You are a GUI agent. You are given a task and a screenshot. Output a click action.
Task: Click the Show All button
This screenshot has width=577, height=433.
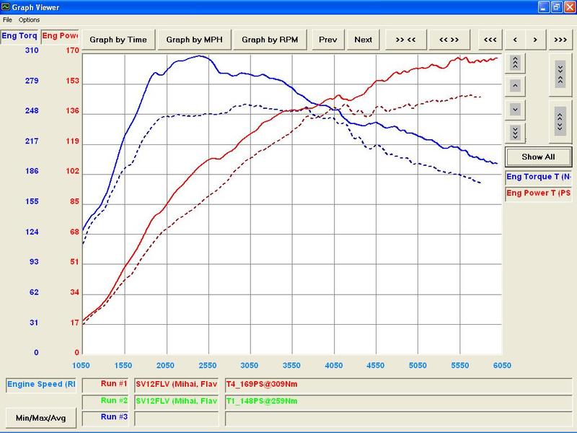538,157
